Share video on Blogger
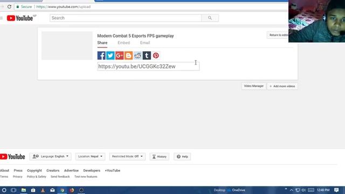The width and height of the screenshot is (345, 194). [128, 56]
